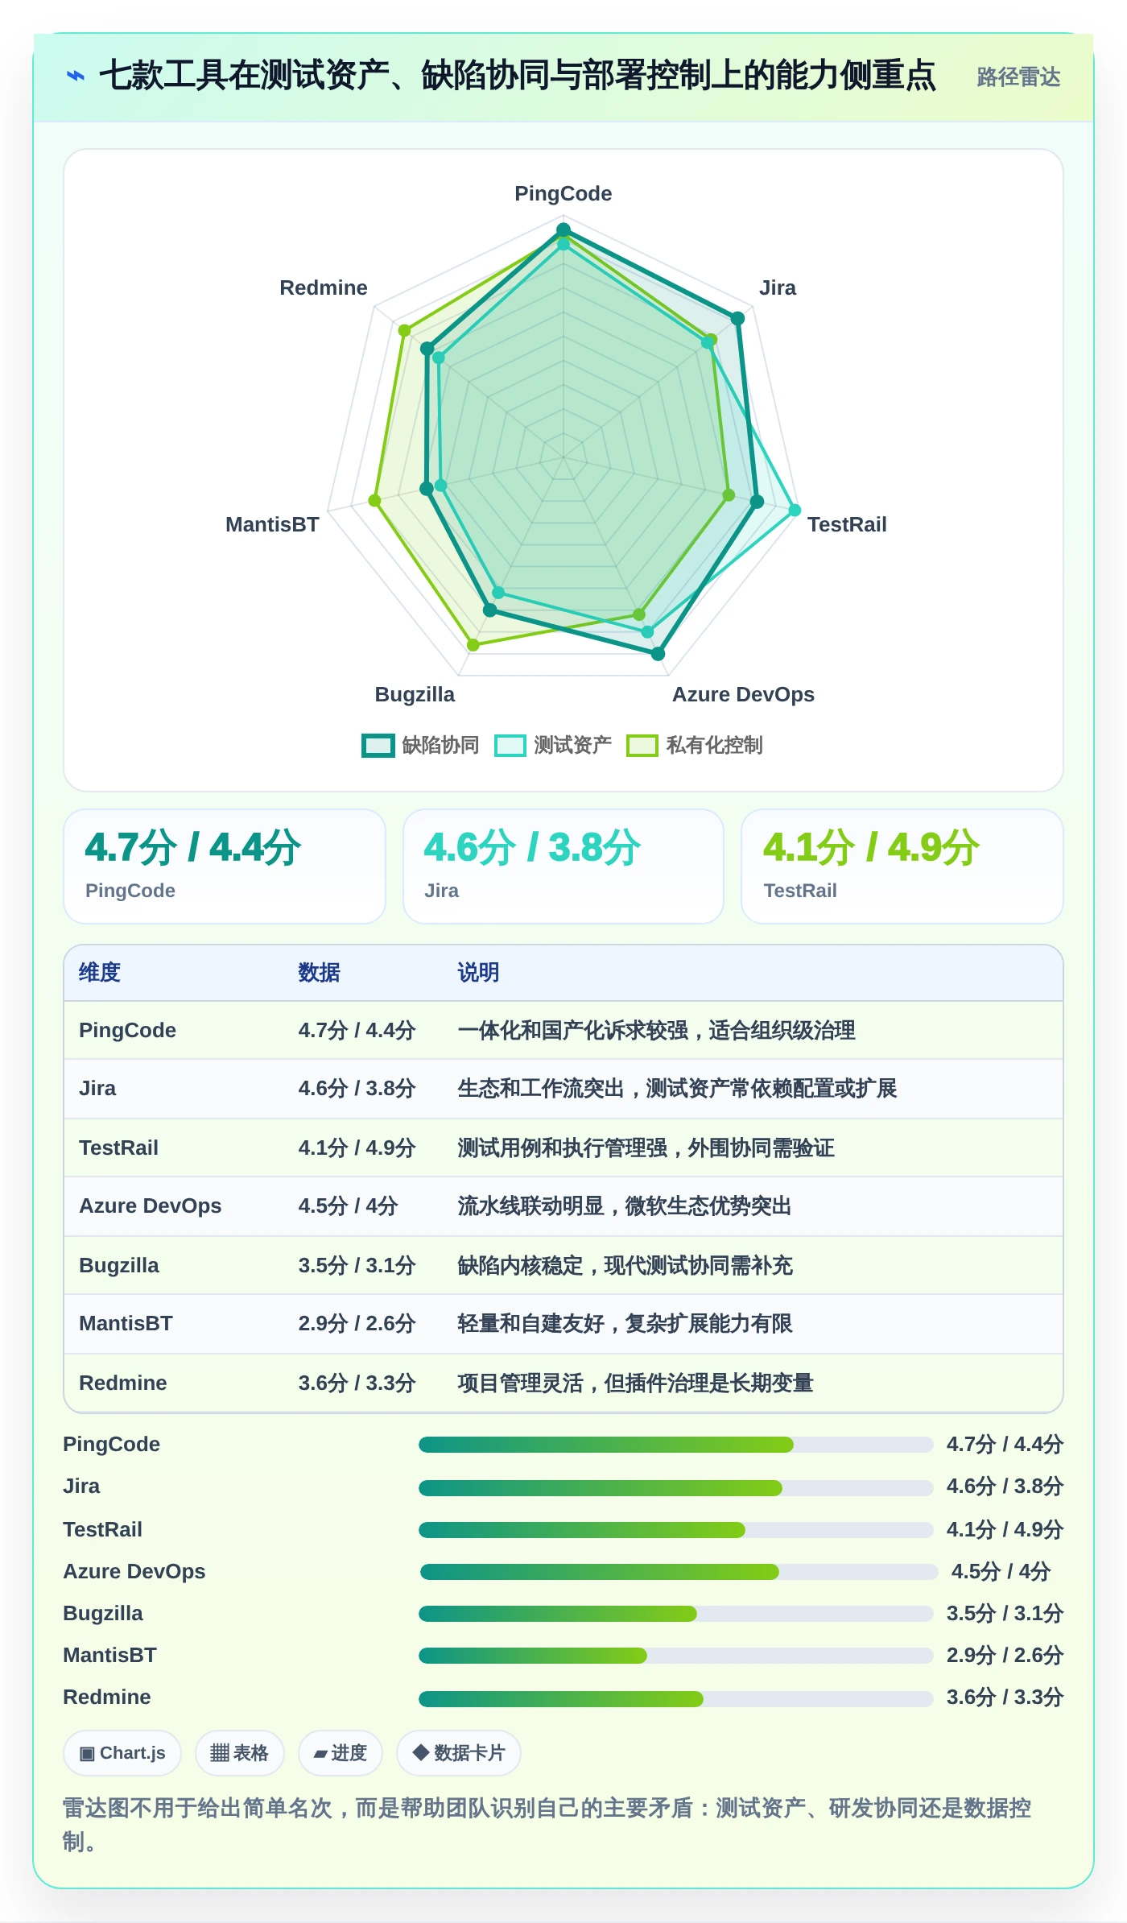The image size is (1127, 1923).
Task: Click the TestRail progress bar
Action: [x=675, y=1530]
